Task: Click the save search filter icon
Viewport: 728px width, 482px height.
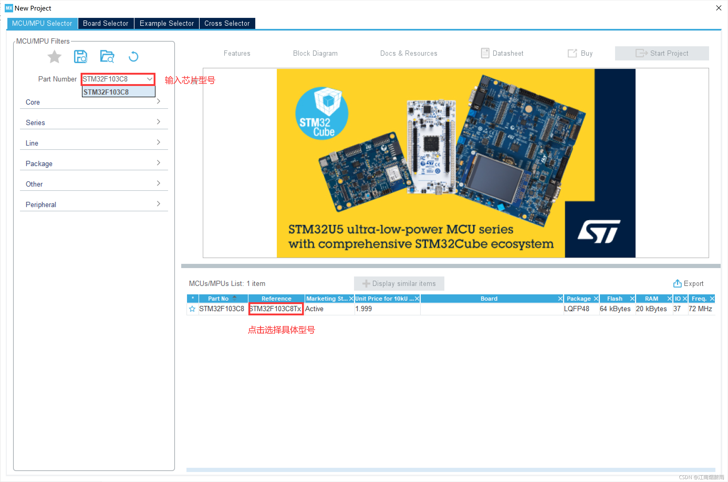Action: (80, 57)
